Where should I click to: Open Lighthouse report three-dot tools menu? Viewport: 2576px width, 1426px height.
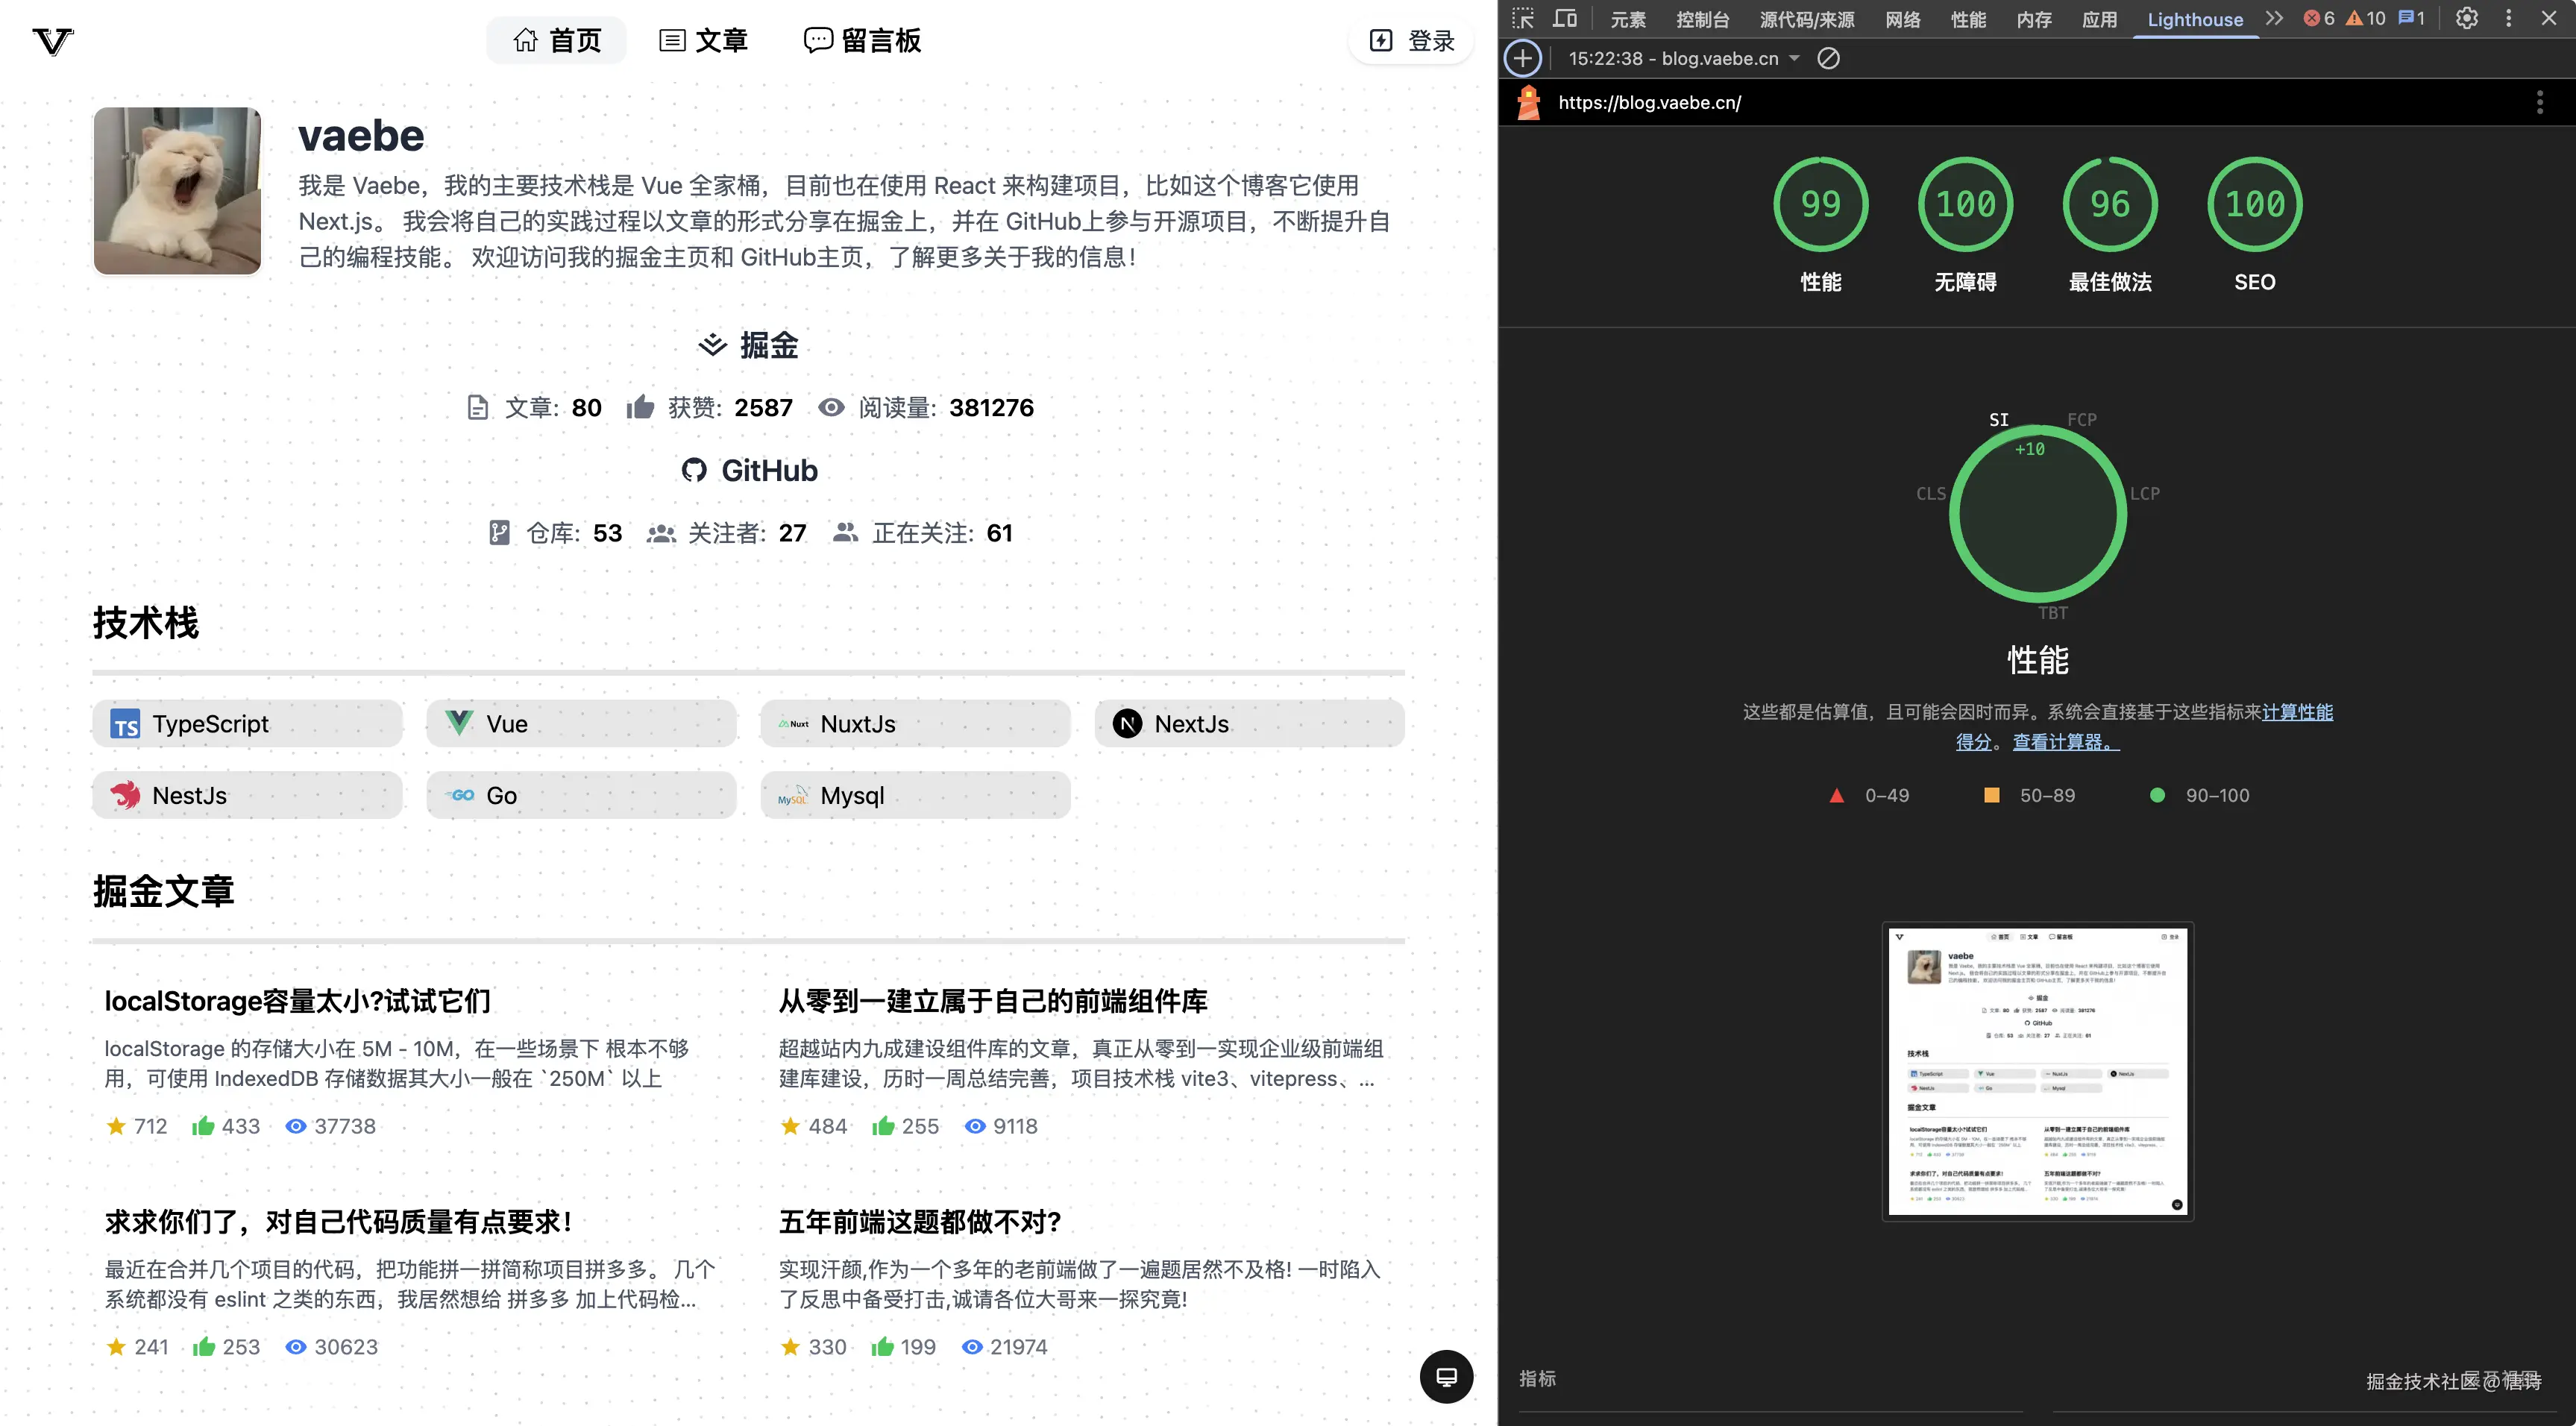(2539, 102)
